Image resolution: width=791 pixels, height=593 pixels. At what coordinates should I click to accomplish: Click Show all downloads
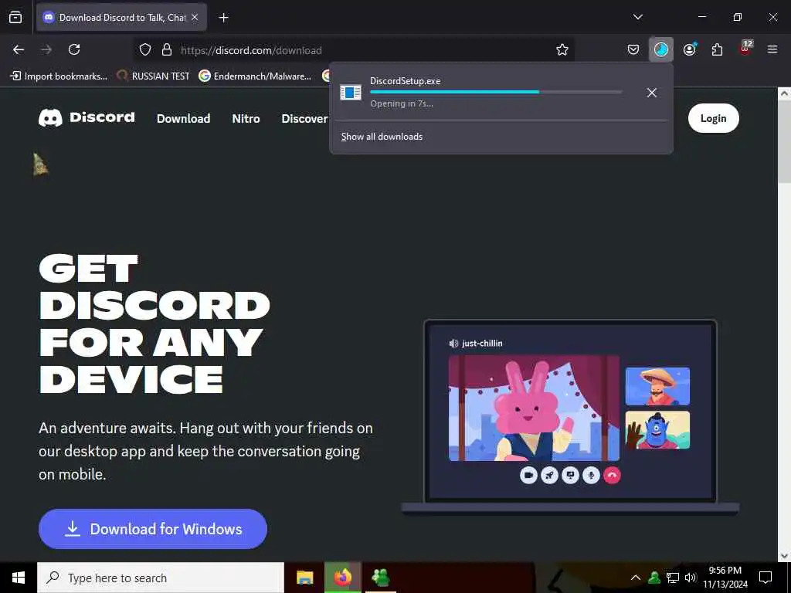coord(382,137)
